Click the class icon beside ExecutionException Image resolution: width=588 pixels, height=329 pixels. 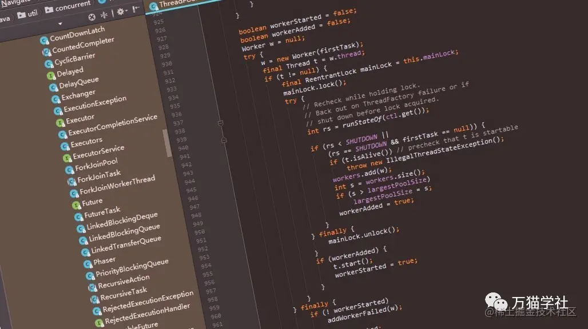[58, 111]
